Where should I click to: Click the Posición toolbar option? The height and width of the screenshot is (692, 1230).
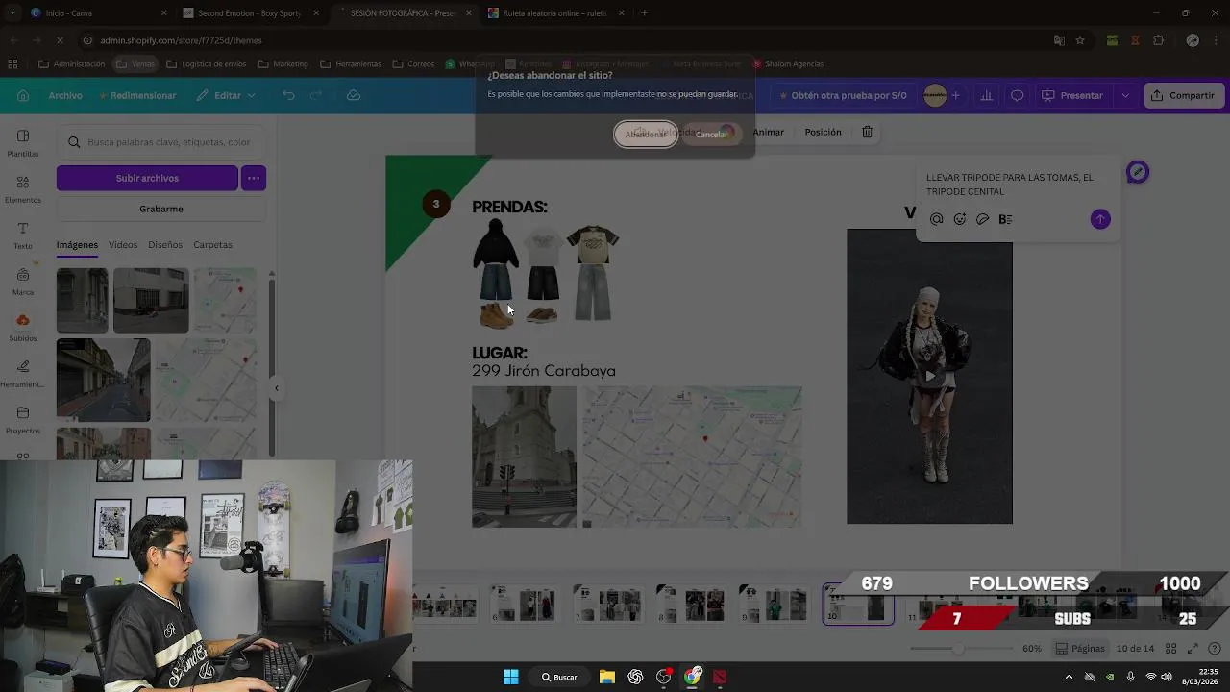click(823, 132)
